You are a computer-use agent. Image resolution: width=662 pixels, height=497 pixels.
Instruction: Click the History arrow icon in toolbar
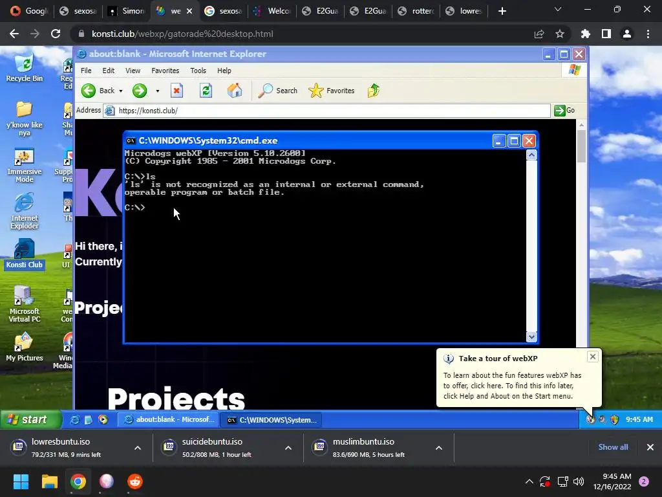[x=374, y=91]
